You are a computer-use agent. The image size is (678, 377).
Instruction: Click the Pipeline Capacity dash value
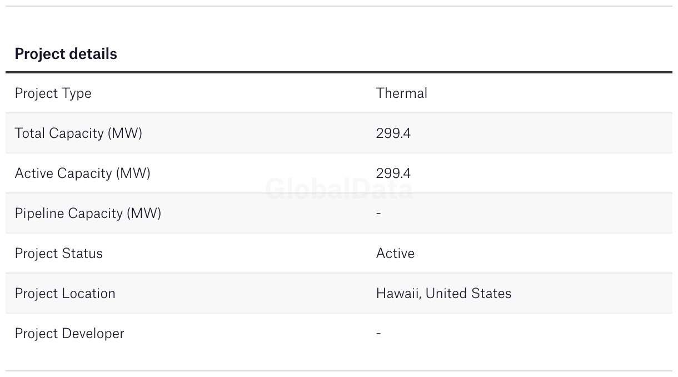[378, 214]
